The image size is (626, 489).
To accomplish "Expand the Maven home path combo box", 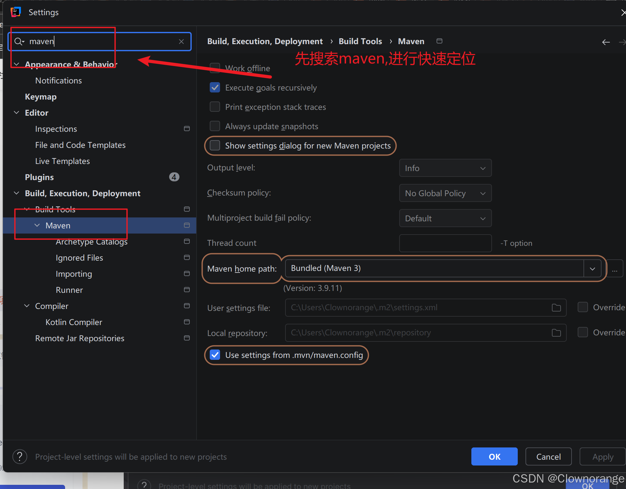I will point(592,269).
